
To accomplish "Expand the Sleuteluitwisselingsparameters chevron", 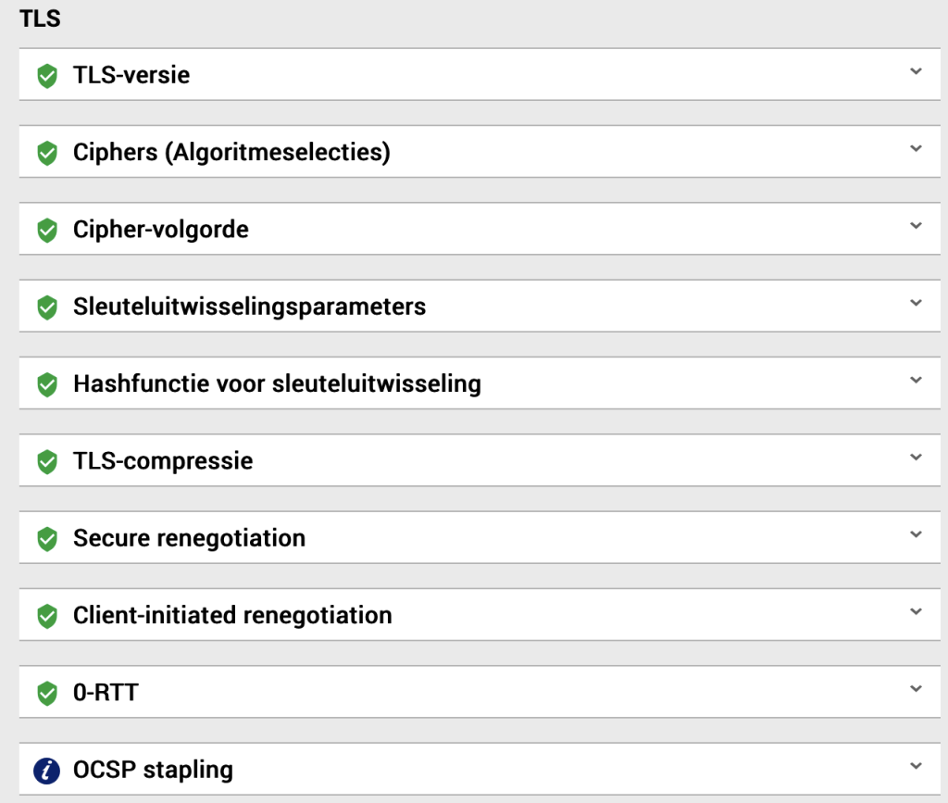I will [x=916, y=302].
